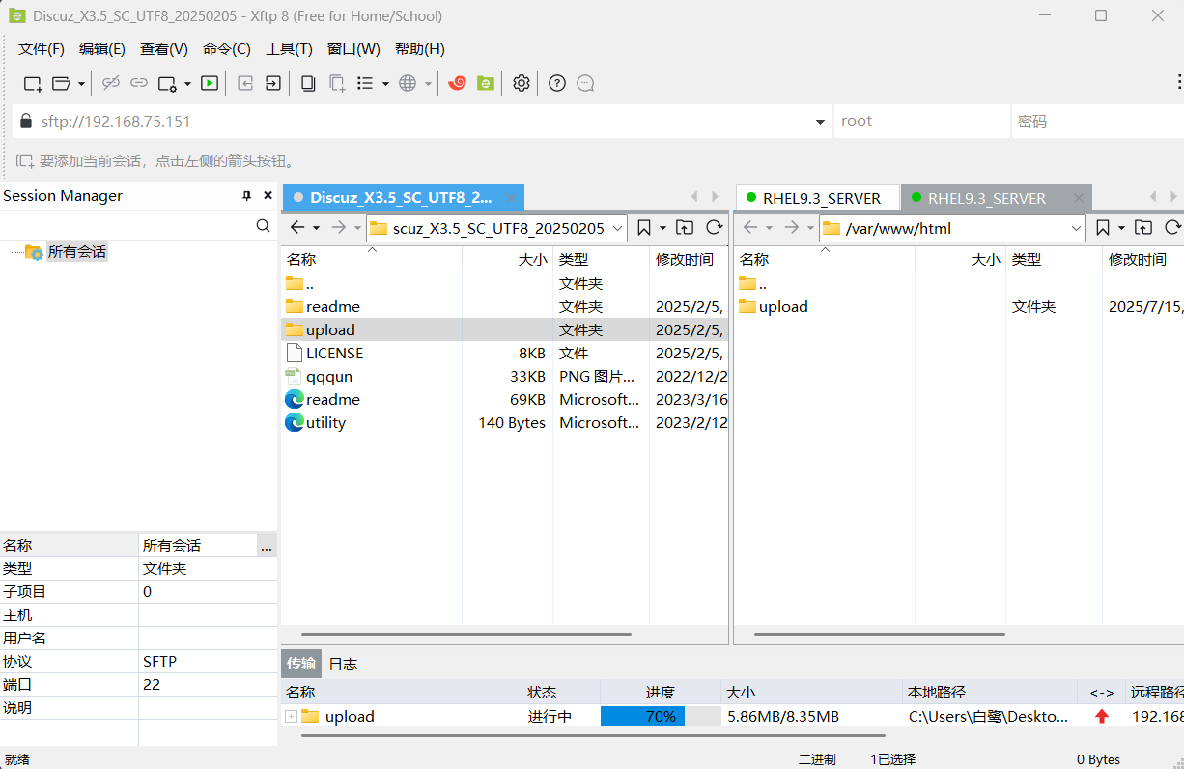Click the Reconnect chain-link toolbar icon
This screenshot has width=1184, height=769.
click(139, 83)
